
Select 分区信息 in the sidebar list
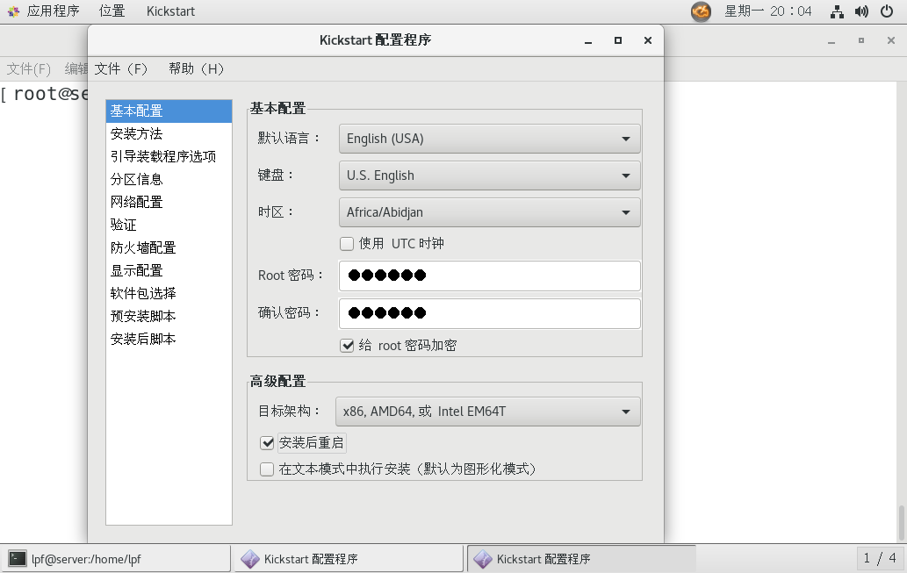pos(169,179)
